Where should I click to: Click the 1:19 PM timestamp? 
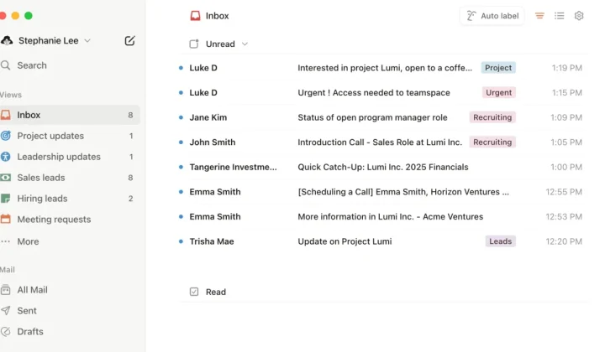[566, 68]
